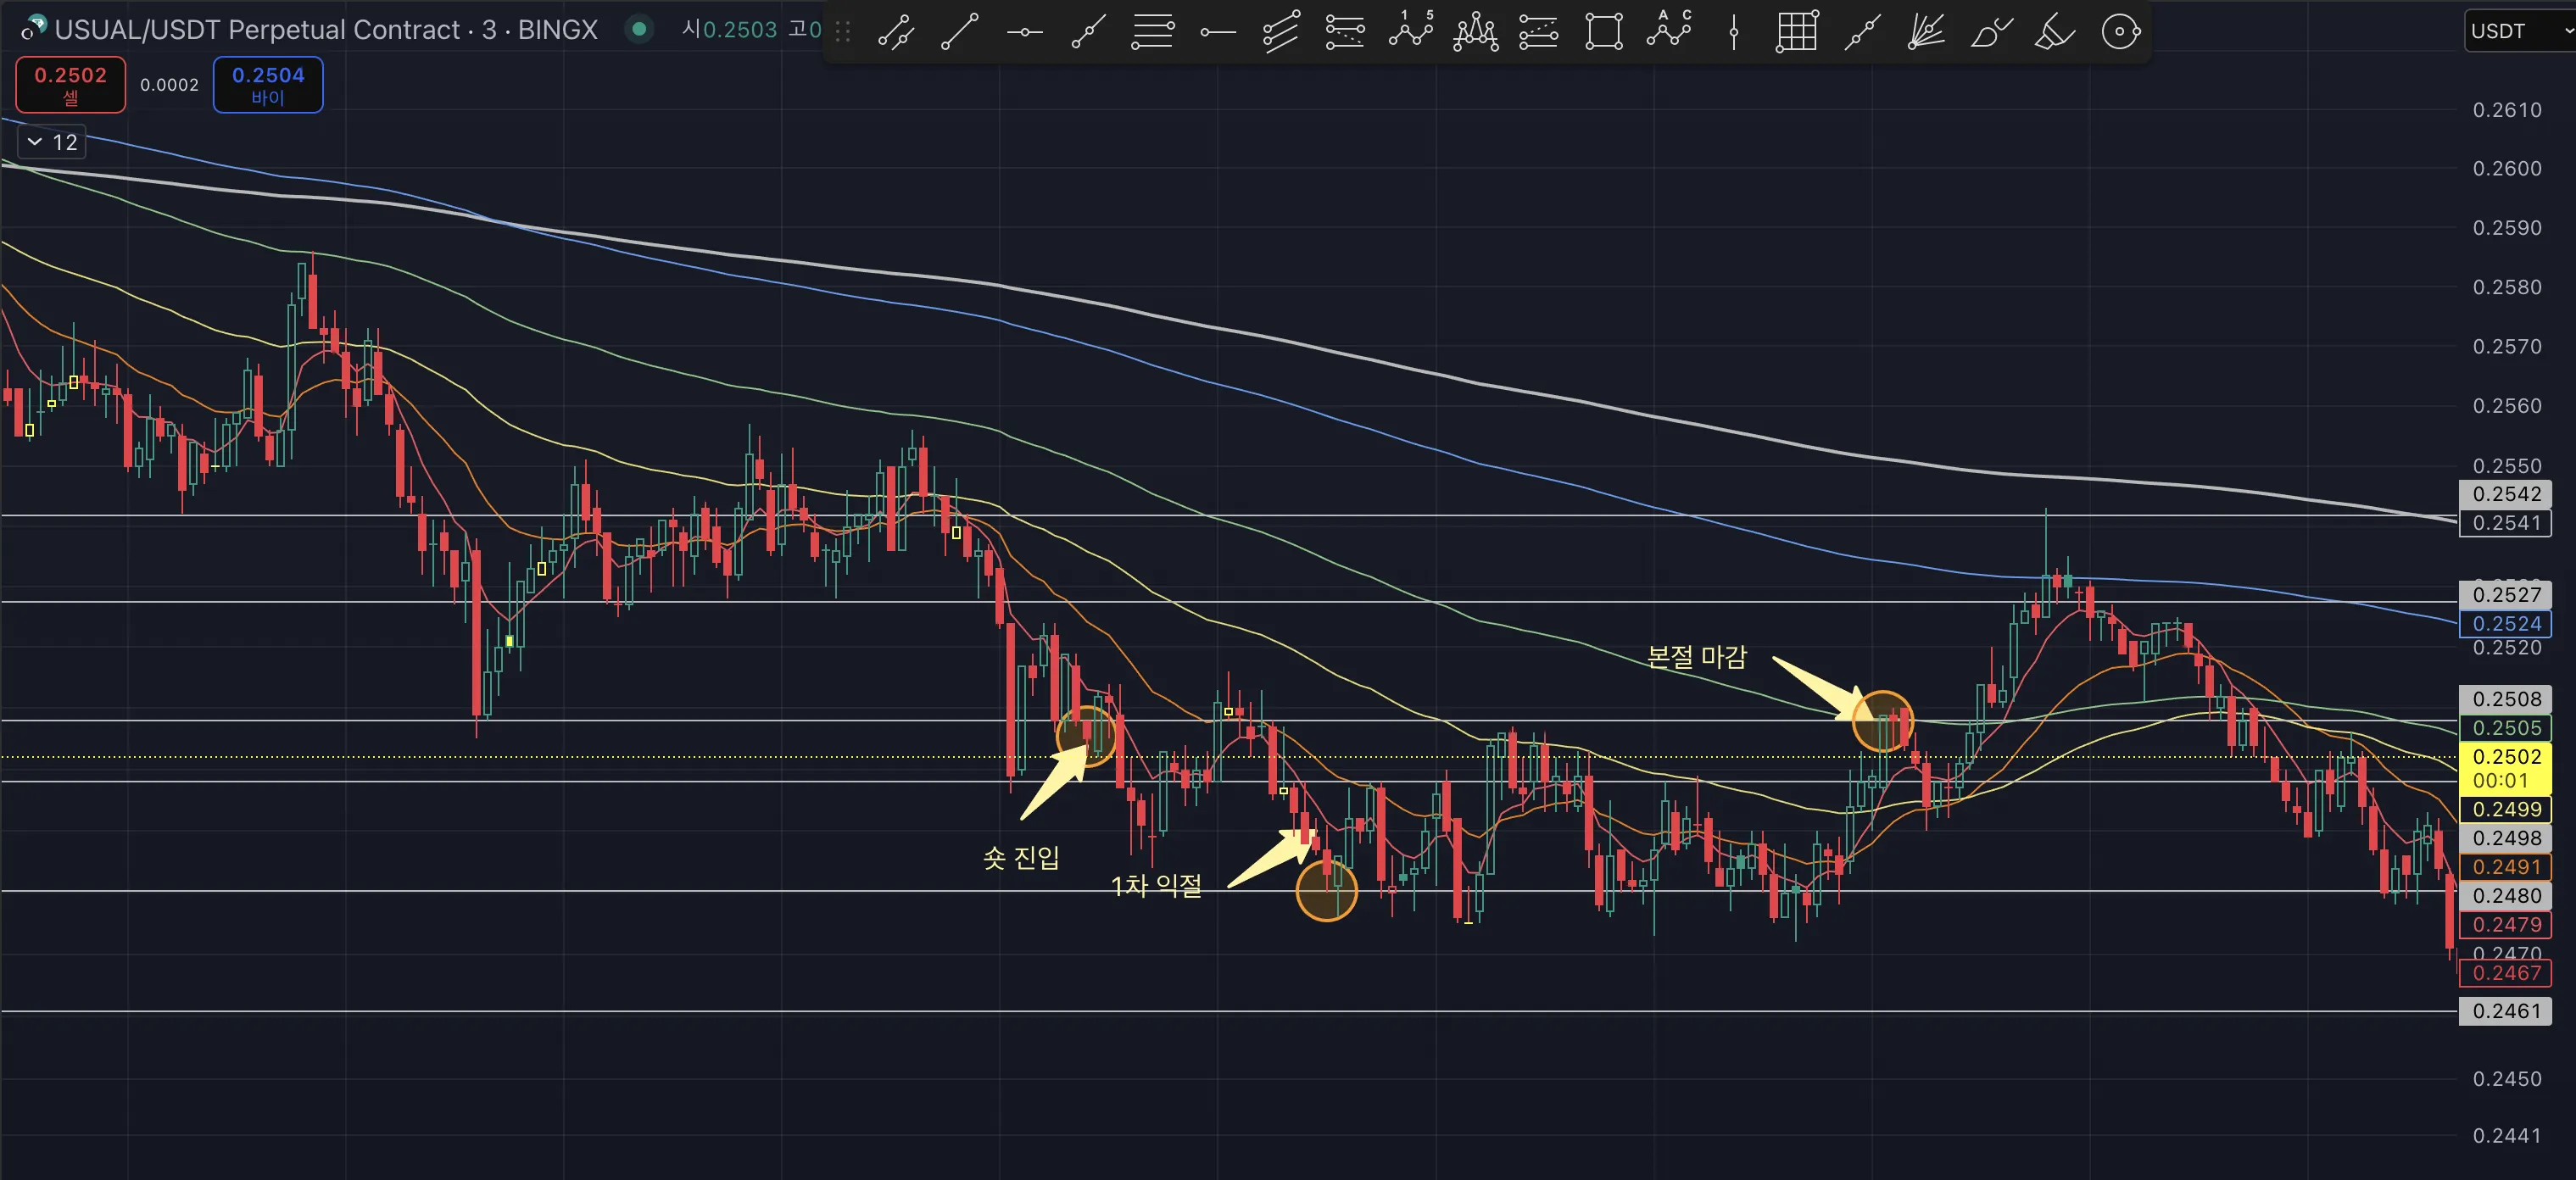Click the red 0.2479 price label
Image resolution: width=2576 pixels, height=1180 pixels.
(2505, 925)
